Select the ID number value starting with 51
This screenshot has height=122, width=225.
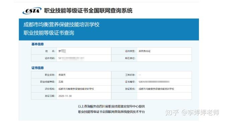pyautogui.click(x=71, y=58)
